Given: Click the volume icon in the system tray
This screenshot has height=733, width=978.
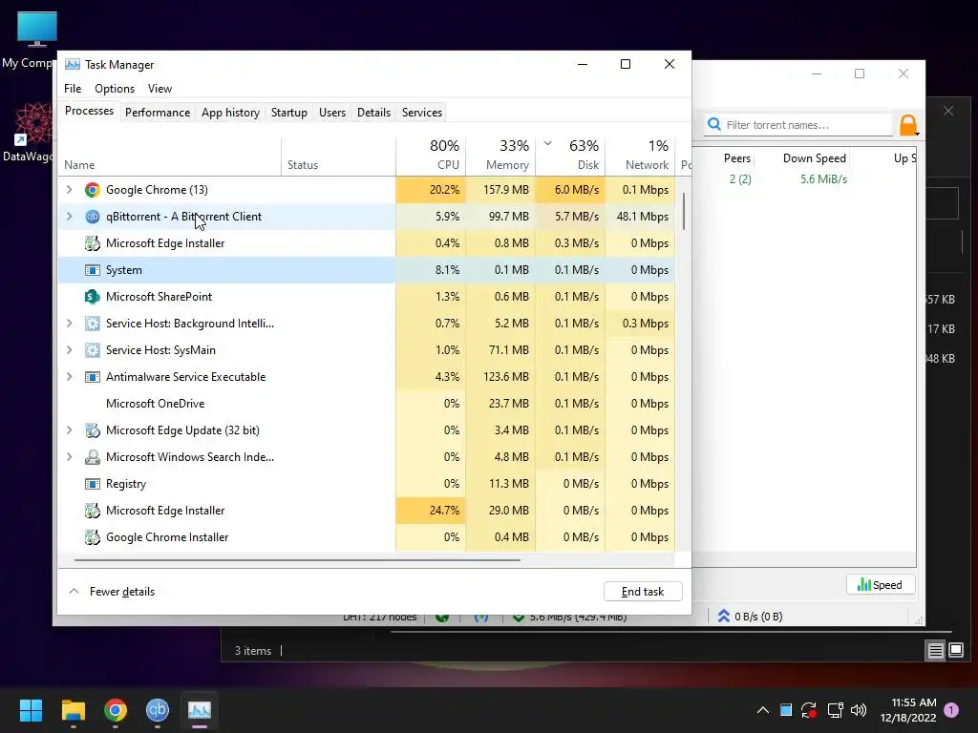Looking at the screenshot, I should 859,710.
